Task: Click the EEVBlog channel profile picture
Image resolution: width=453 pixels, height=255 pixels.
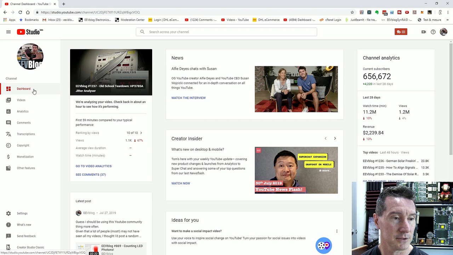Action: (x=30, y=56)
